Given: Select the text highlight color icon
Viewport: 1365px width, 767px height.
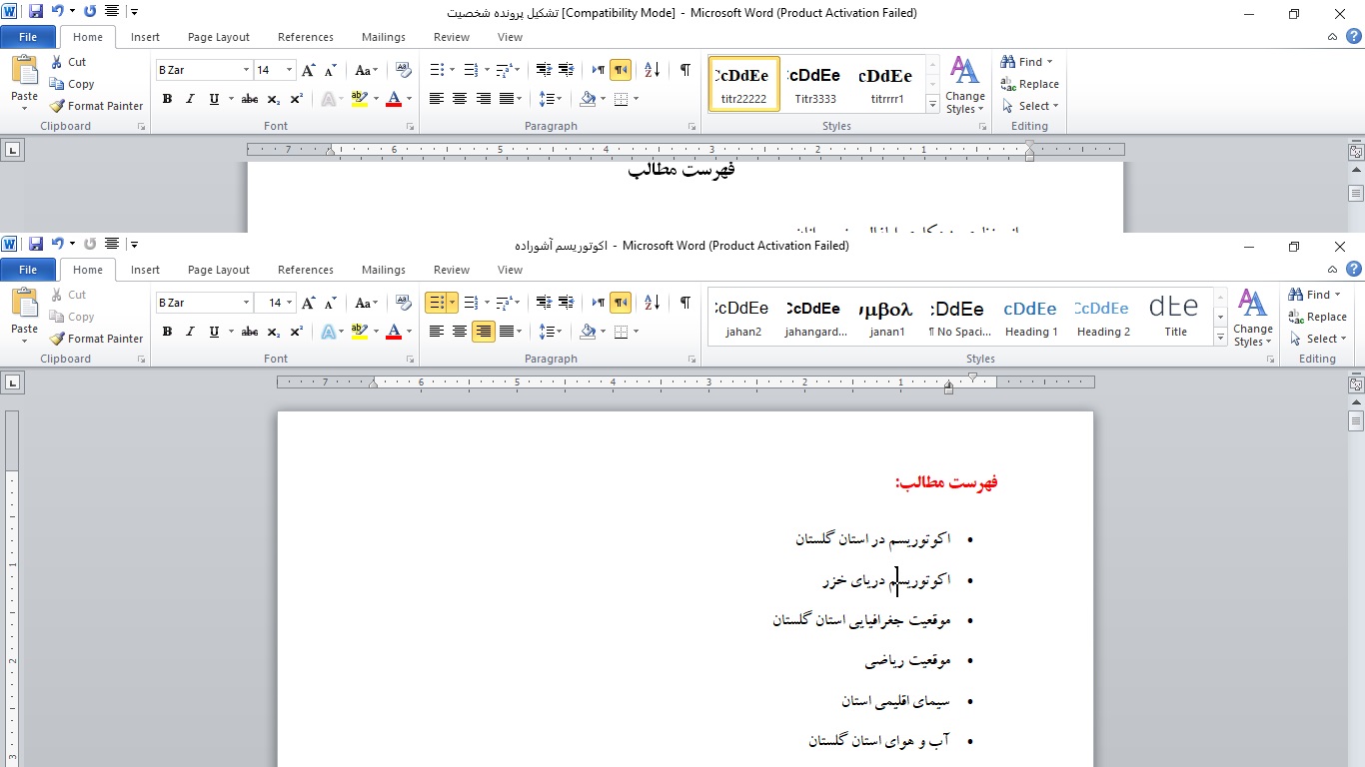Looking at the screenshot, I should 358,332.
